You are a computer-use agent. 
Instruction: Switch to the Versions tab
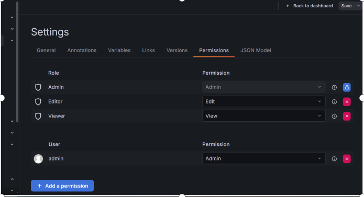tap(177, 50)
